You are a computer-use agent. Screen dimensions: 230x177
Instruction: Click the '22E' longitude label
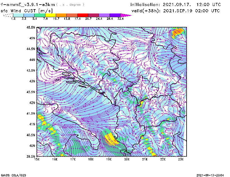[163, 159]
